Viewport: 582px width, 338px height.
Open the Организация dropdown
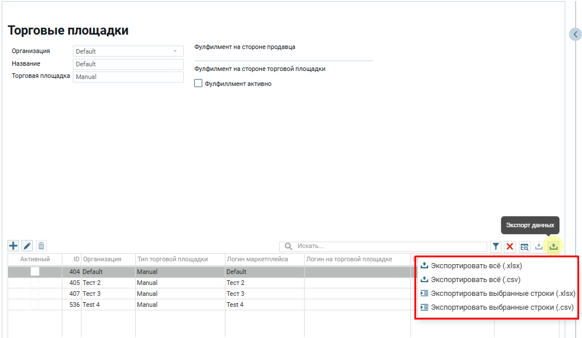point(128,51)
